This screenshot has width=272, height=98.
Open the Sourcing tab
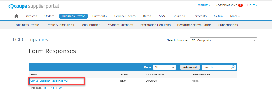179,16
